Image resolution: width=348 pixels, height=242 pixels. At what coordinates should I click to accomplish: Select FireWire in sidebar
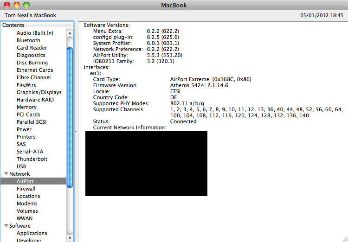tap(26, 85)
